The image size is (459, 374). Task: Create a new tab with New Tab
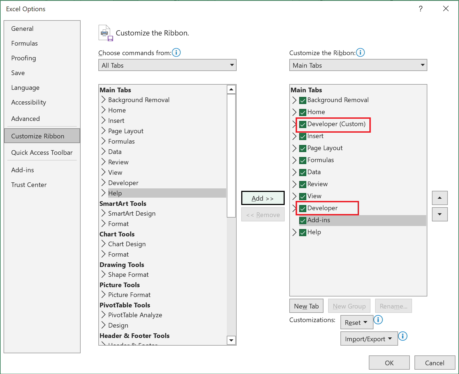tap(306, 306)
